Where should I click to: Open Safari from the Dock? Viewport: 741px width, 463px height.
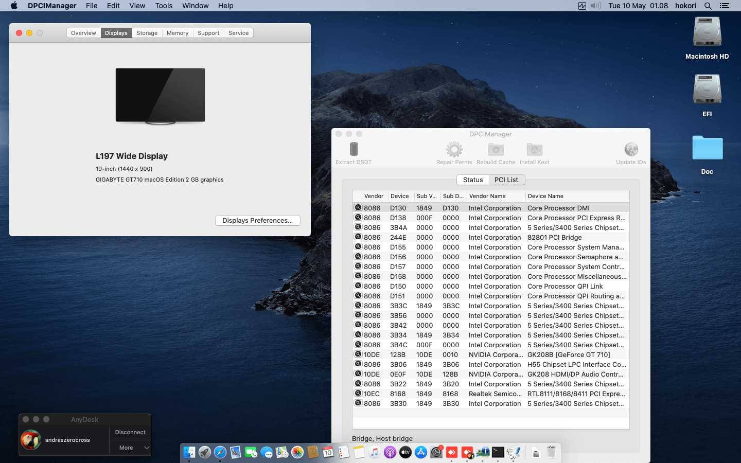tap(220, 452)
